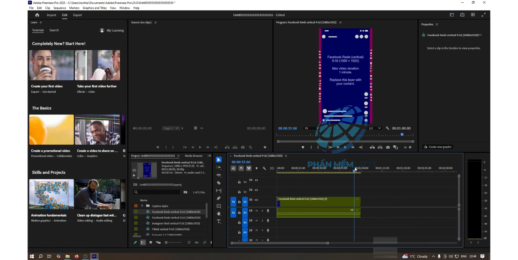Open the Graphics and Titles menu
Viewport: 518px width, 260px height.
(x=94, y=8)
